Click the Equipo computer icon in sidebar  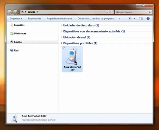(12, 42)
